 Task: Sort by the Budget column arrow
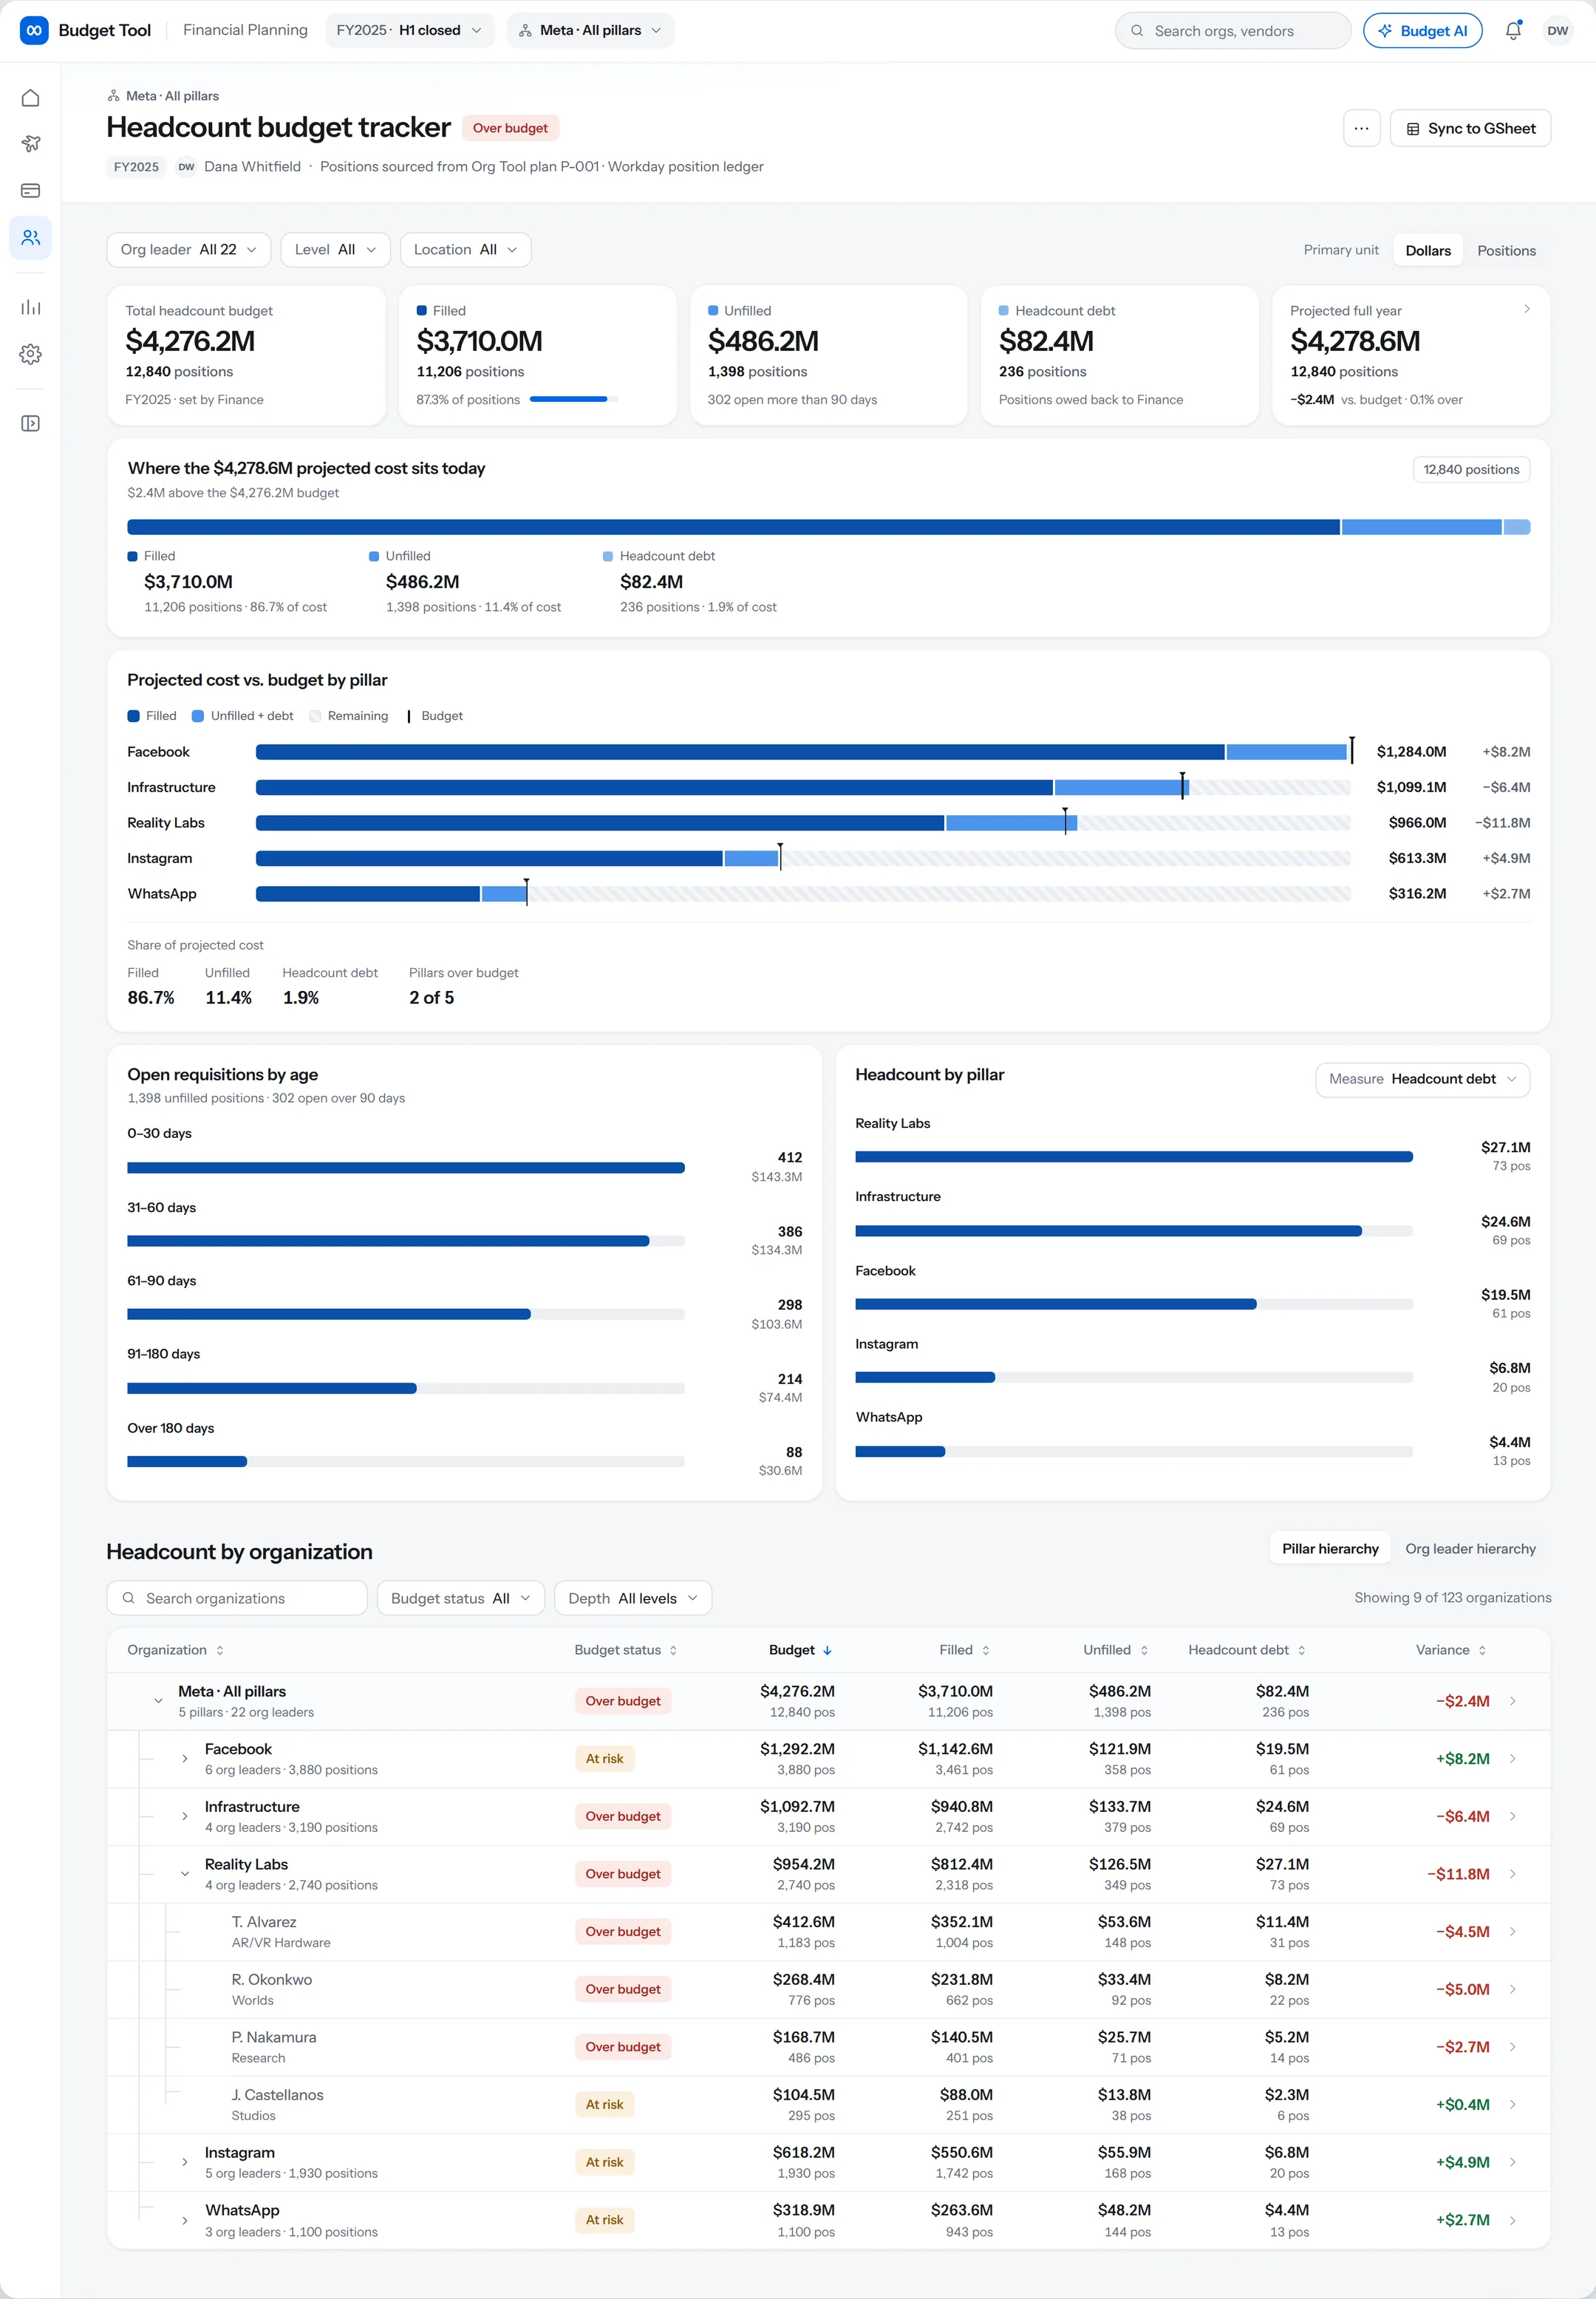click(827, 1650)
